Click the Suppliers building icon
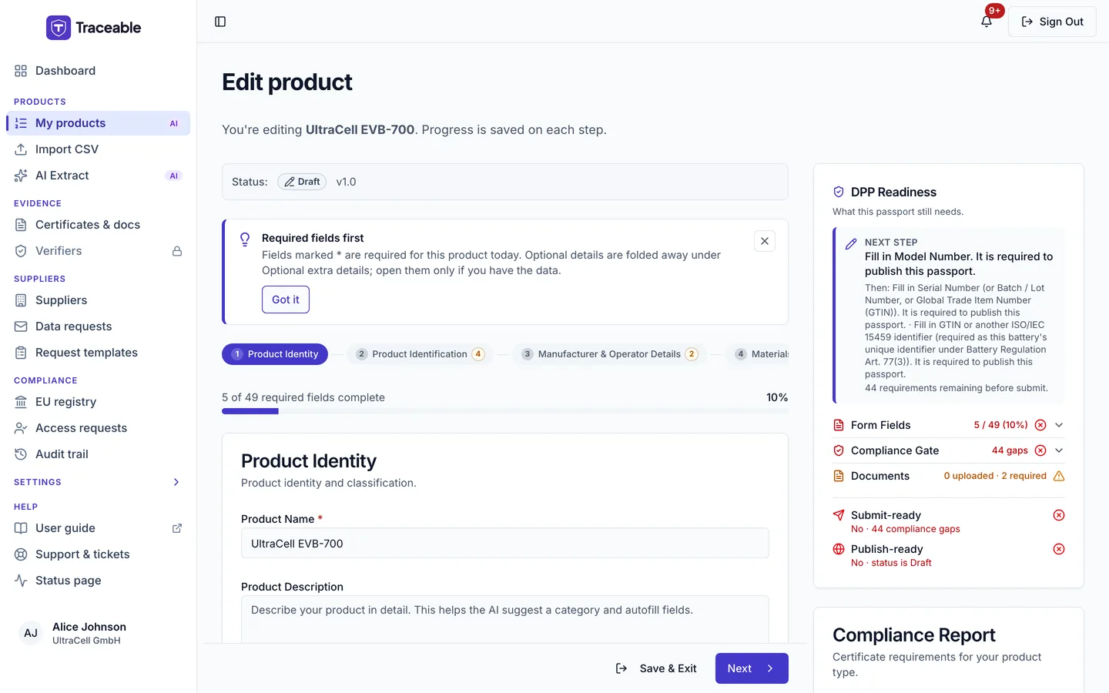The width and height of the screenshot is (1109, 693). pyautogui.click(x=21, y=300)
